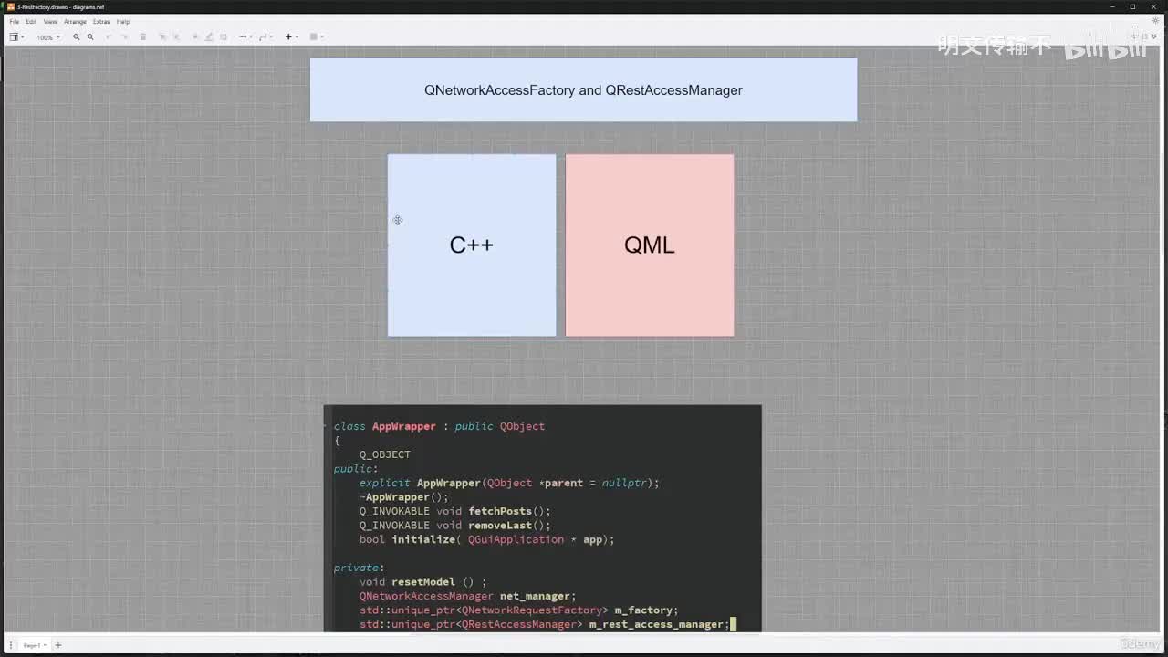The width and height of the screenshot is (1168, 657).
Task: Open the pages list menu icon
Action: pos(11,645)
